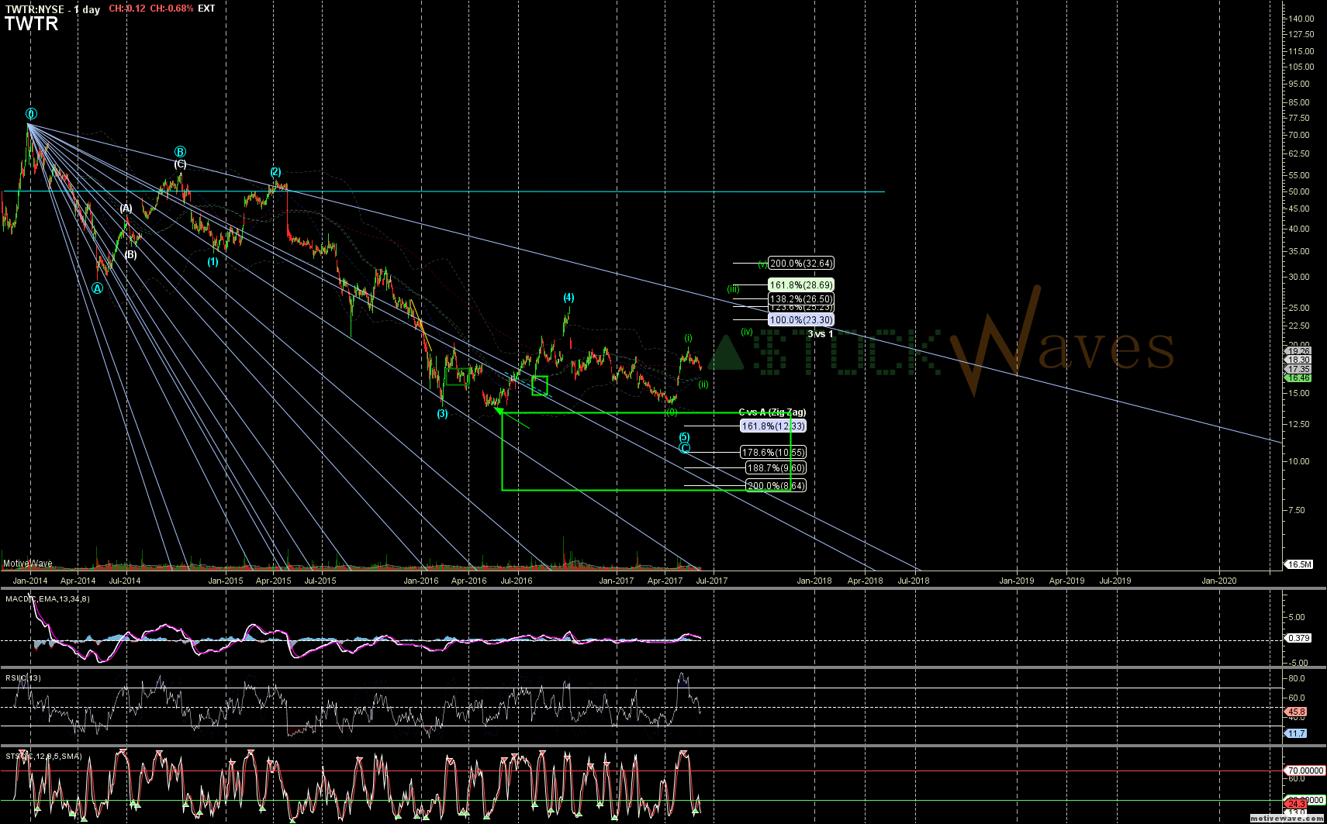
Task: Select the 200.0%(8.64) Fibonacci level
Action: [x=776, y=486]
